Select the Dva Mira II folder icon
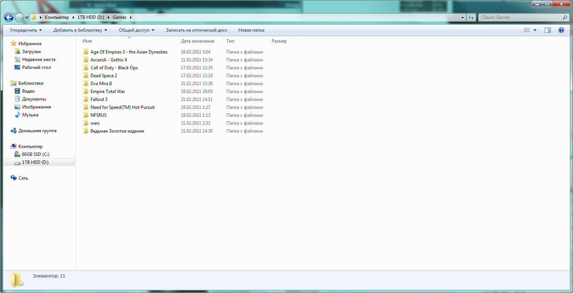This screenshot has width=573, height=293. [86, 84]
